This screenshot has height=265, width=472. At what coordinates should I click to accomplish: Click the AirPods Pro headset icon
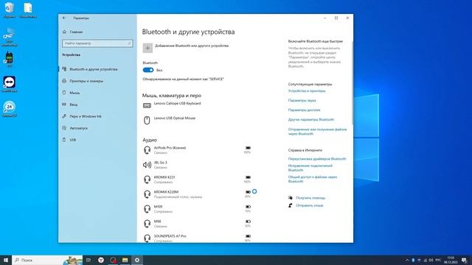click(147, 150)
